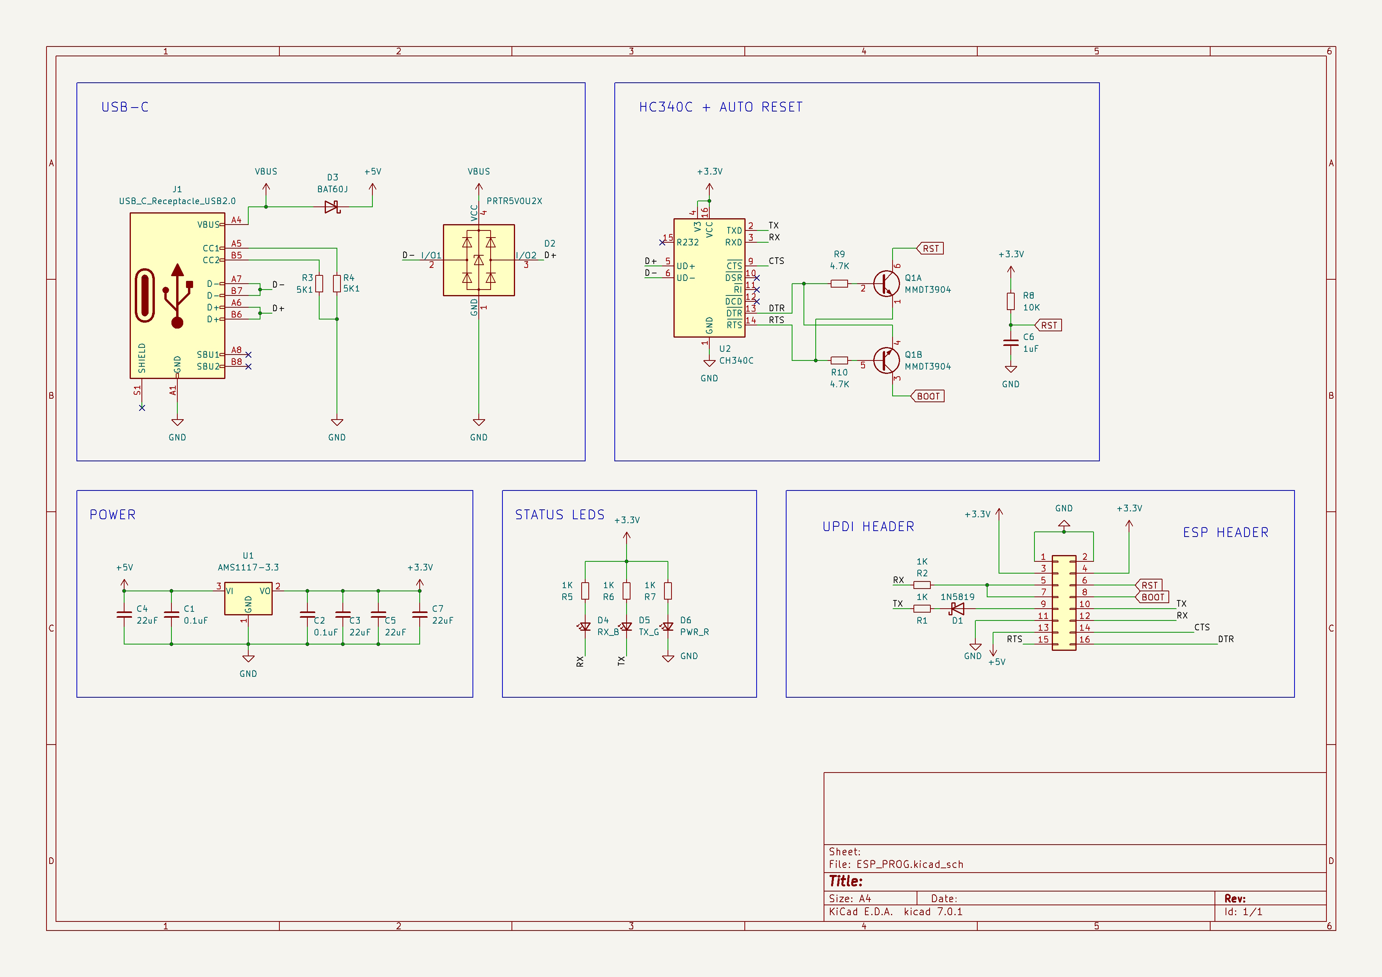Viewport: 1382px width, 977px height.
Task: Click the BOOT label at header pin 8
Action: [1152, 597]
